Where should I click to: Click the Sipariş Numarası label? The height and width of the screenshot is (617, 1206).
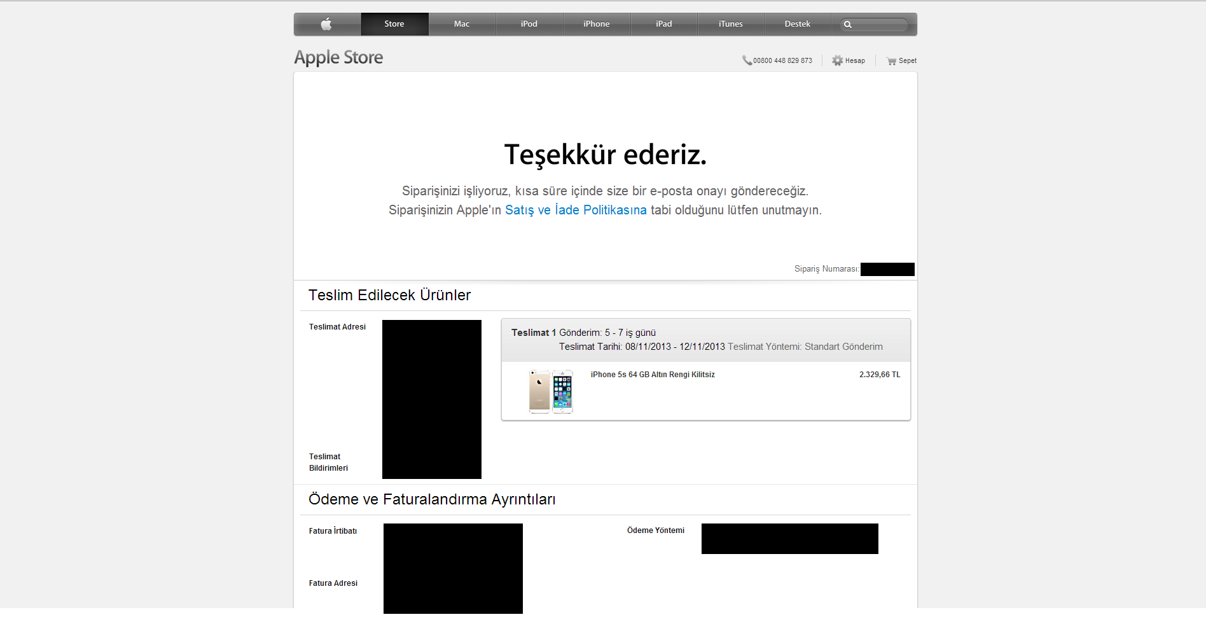(827, 269)
